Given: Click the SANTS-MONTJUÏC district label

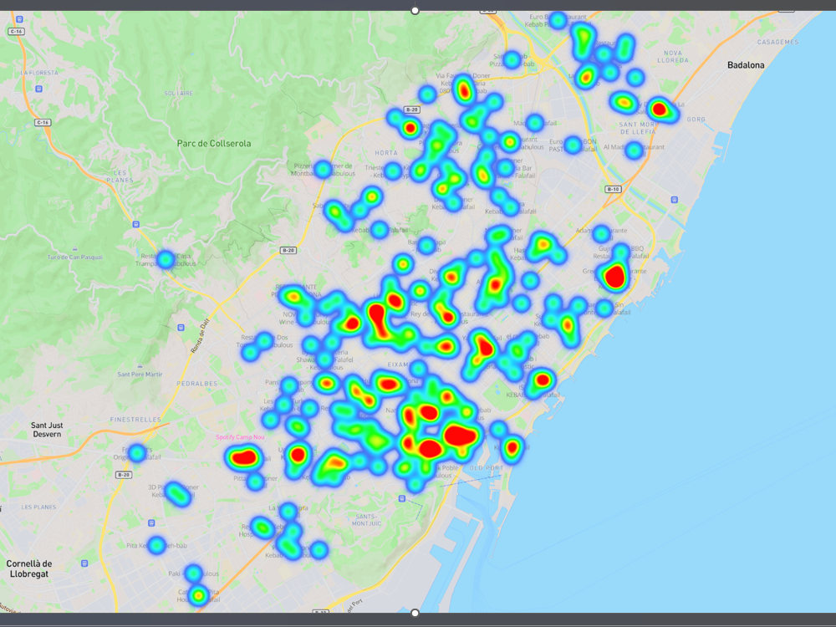Looking at the screenshot, I should coord(367,520).
